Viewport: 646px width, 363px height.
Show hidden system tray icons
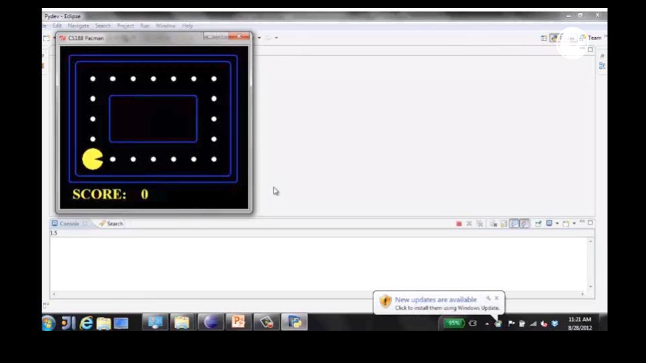coord(487,324)
